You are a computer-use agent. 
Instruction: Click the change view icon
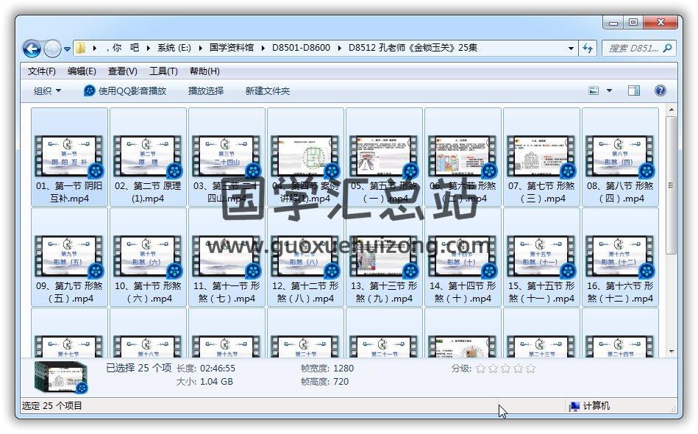pos(594,90)
